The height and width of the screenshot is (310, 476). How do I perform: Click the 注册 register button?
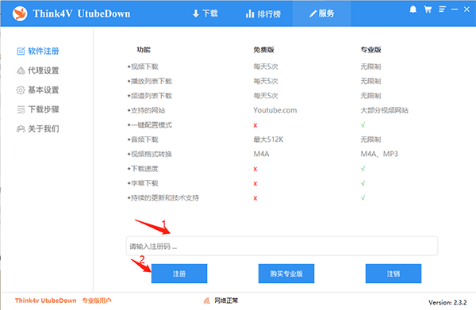coord(179,274)
